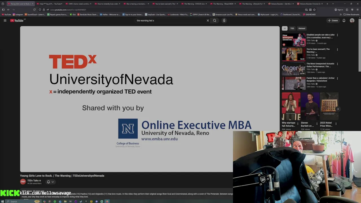Open the TEDx Talks channel avatar
This screenshot has height=203, width=361.
23,182
